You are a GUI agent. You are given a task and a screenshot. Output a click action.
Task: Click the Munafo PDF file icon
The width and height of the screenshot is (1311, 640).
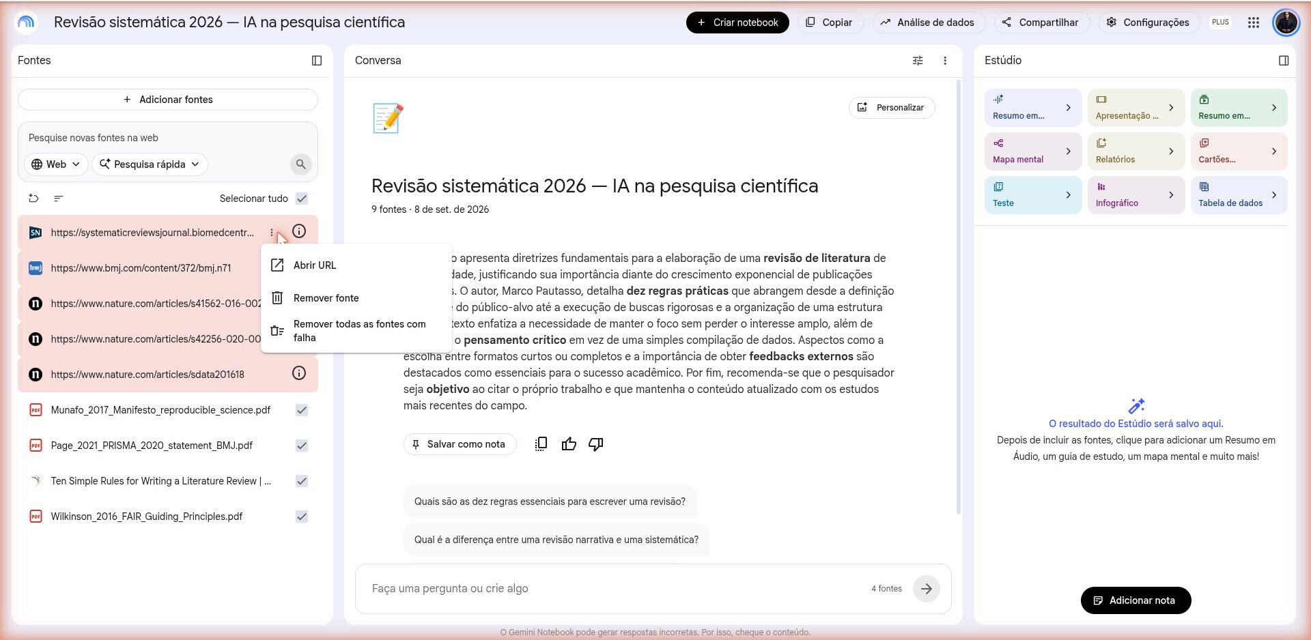pyautogui.click(x=36, y=410)
